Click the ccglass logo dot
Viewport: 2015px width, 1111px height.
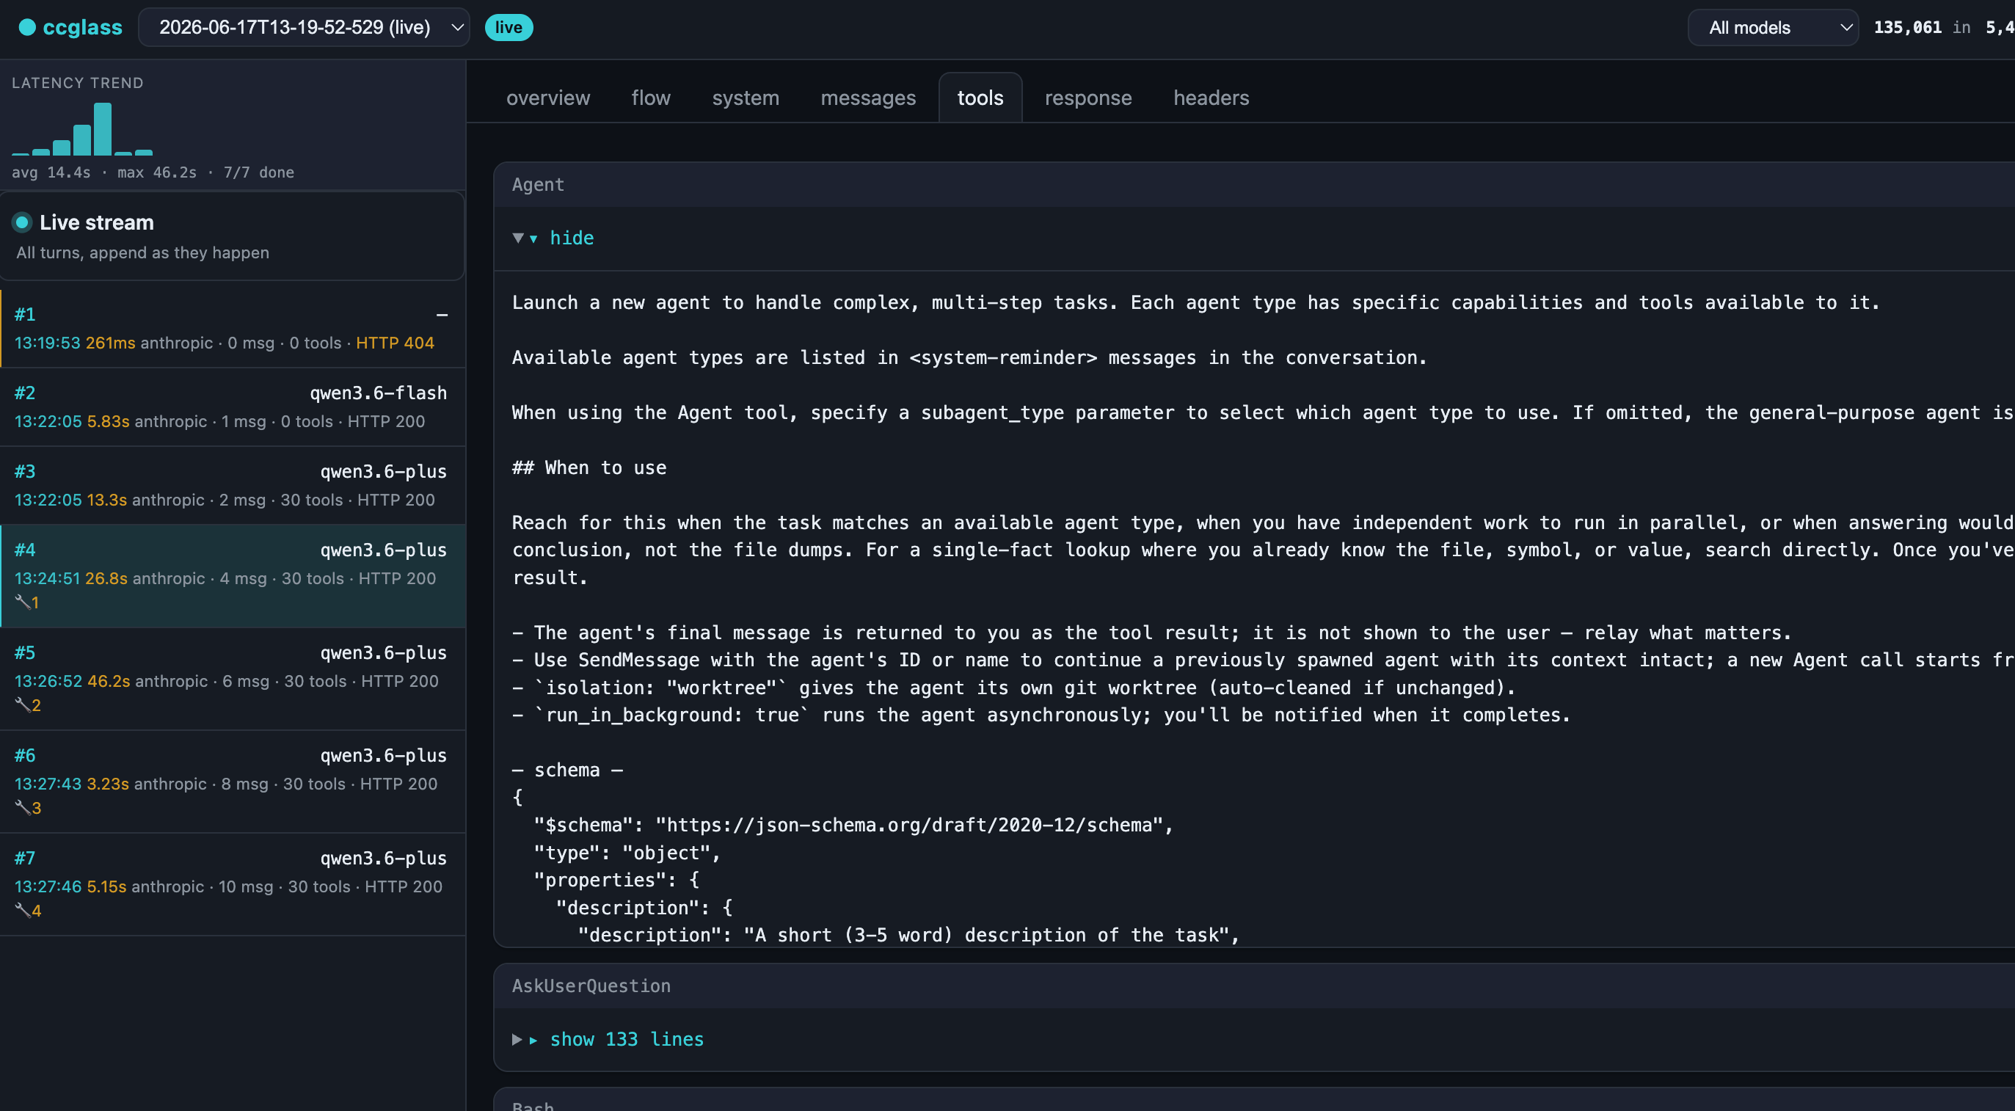pos(27,27)
